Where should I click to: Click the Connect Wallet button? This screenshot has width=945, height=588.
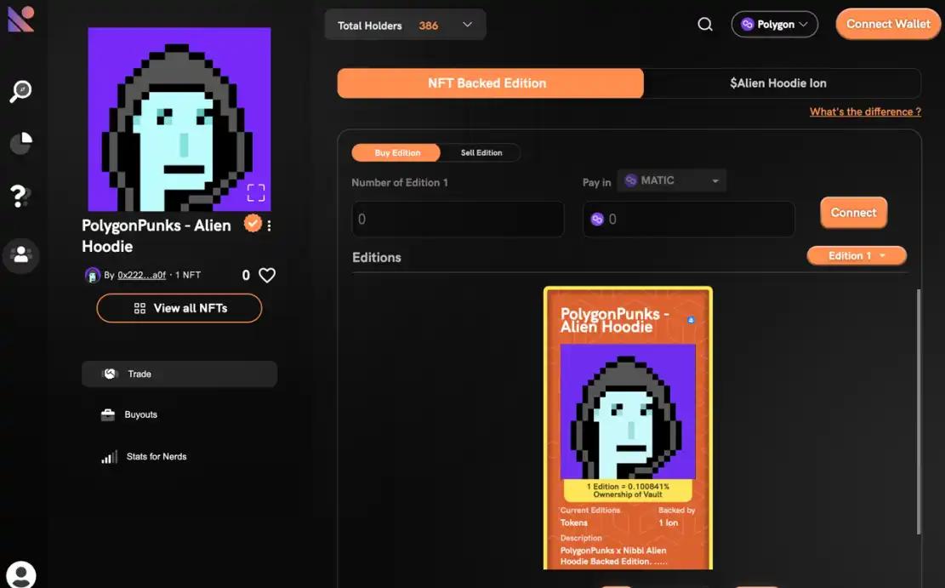888,24
